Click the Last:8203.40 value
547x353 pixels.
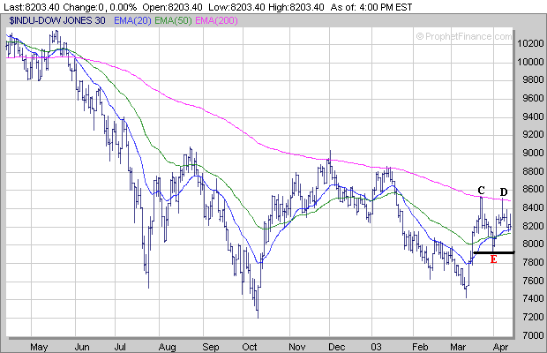point(32,7)
